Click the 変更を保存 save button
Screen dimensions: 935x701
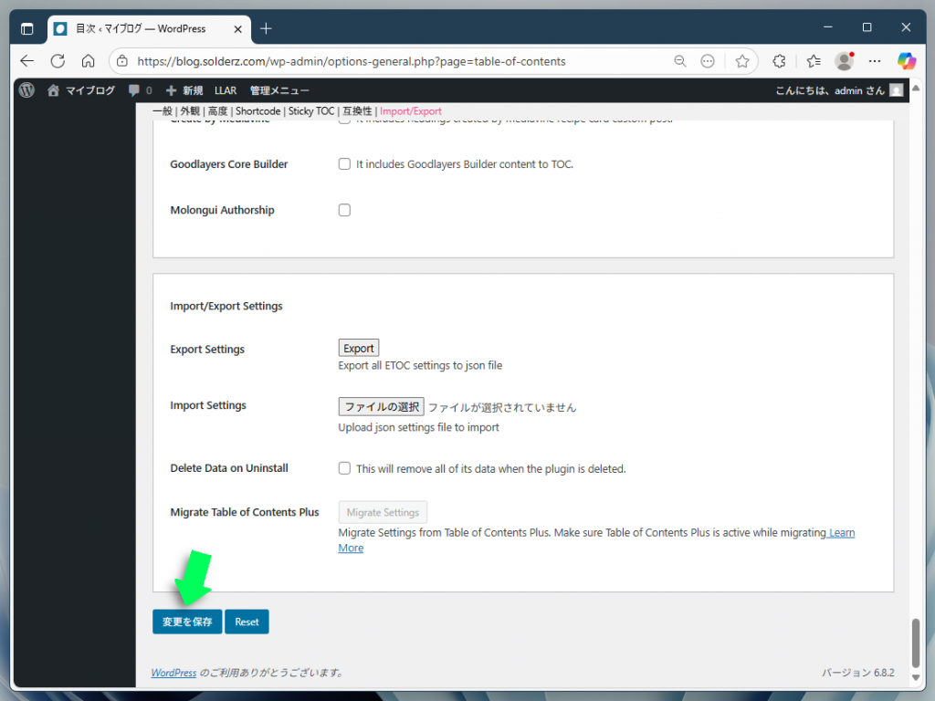tap(186, 622)
